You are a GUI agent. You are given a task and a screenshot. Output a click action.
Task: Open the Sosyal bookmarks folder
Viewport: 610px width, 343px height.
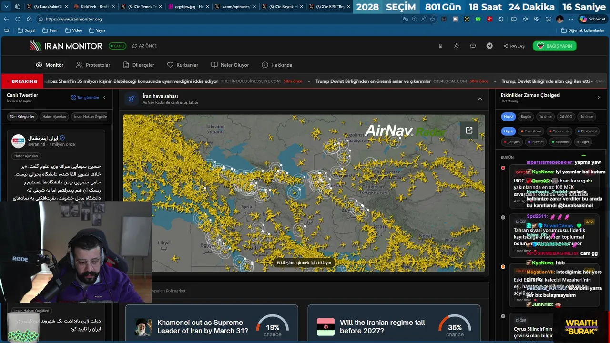pos(27,30)
